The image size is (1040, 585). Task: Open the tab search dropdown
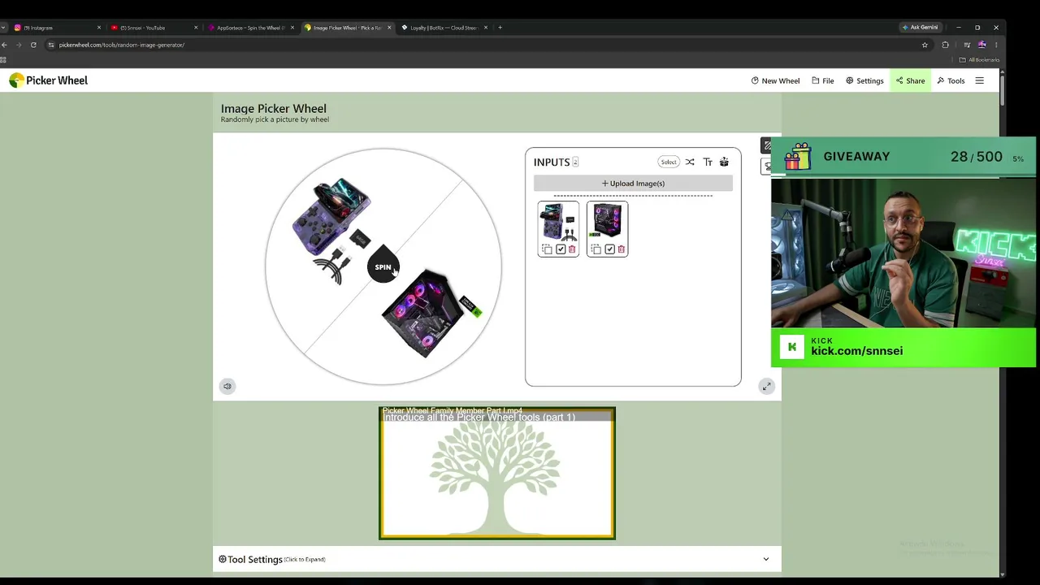[x=3, y=28]
